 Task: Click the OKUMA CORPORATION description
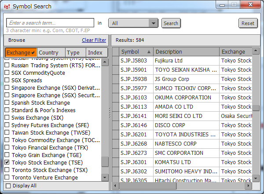[x=186, y=98]
